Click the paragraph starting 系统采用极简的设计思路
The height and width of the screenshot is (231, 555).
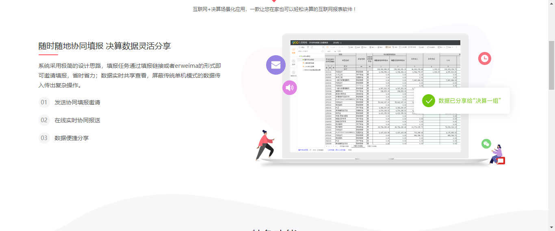point(130,75)
